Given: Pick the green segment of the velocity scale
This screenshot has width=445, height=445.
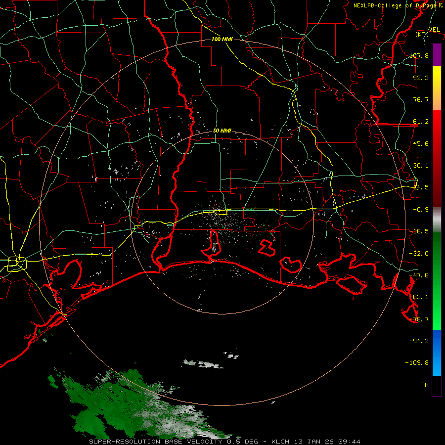Looking at the screenshot, I should [x=437, y=281].
